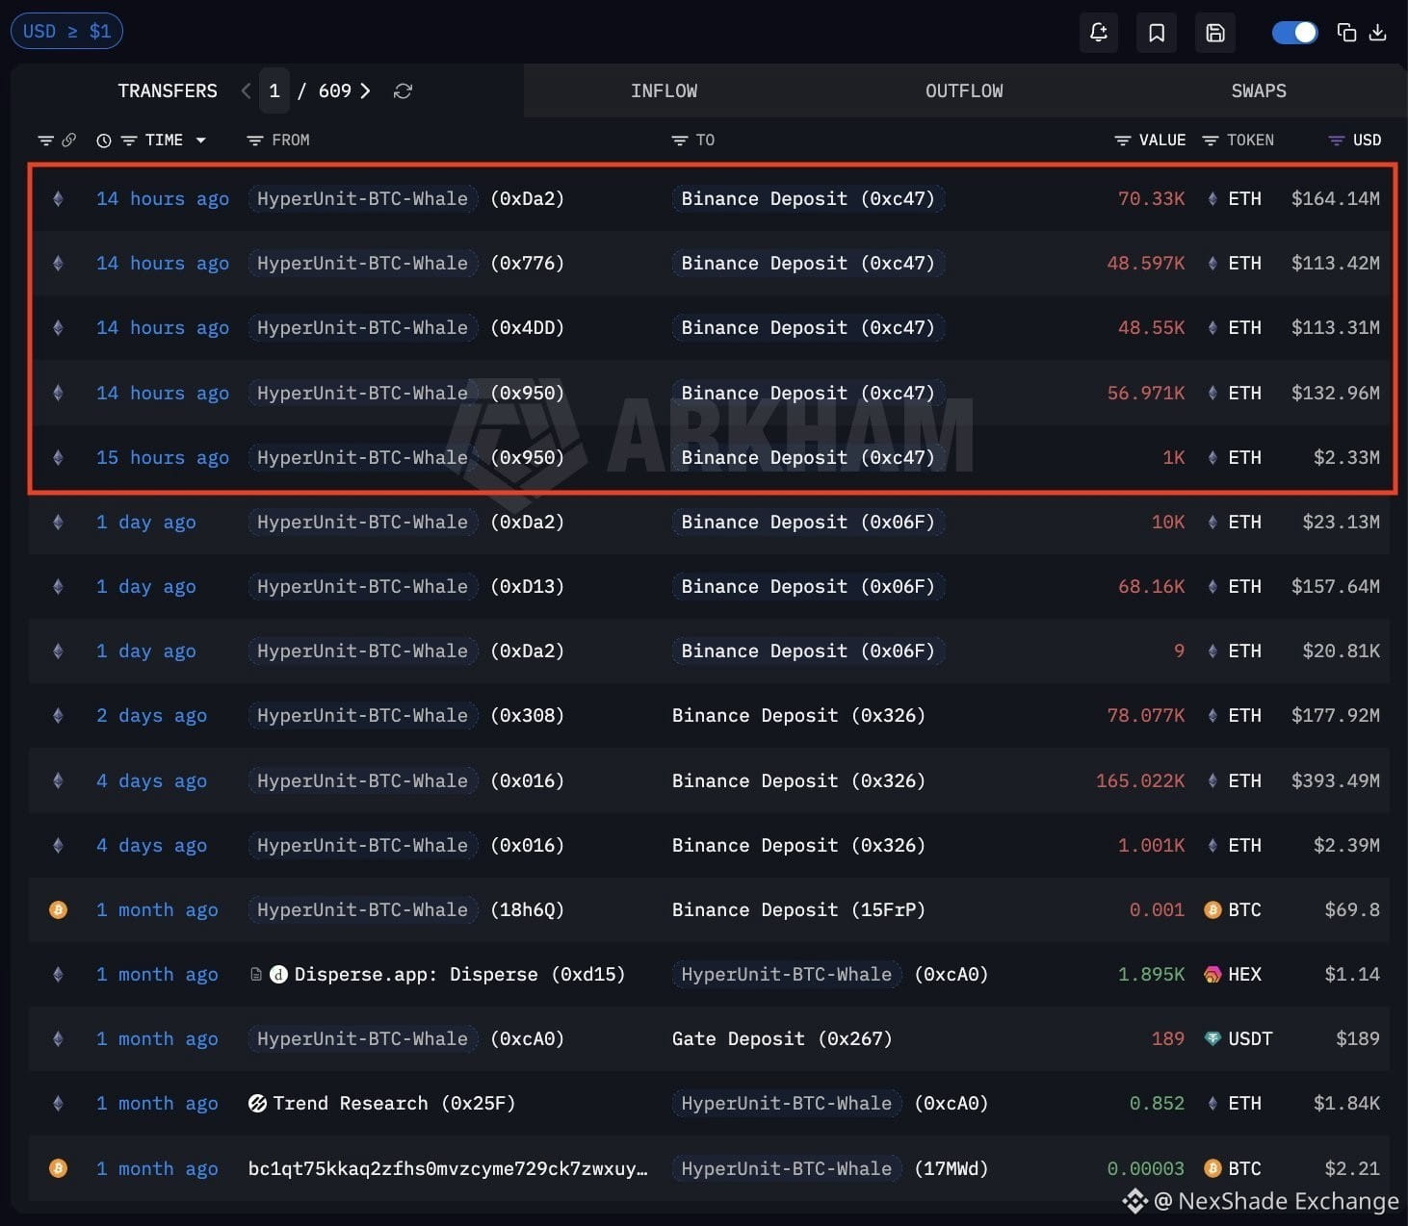Refresh the transfers list
Viewport: 1408px width, 1226px height.
point(404,90)
